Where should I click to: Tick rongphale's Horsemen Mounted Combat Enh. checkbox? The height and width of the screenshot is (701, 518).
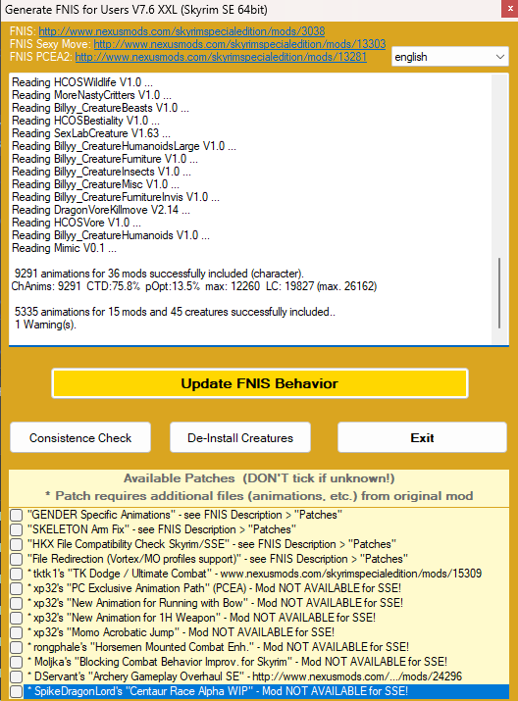[17, 647]
